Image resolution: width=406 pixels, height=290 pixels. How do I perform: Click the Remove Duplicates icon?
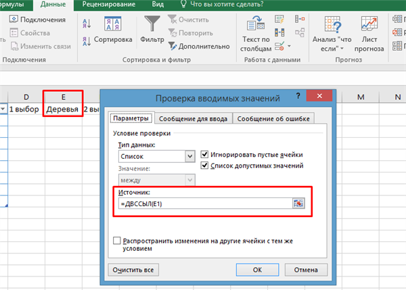279,32
